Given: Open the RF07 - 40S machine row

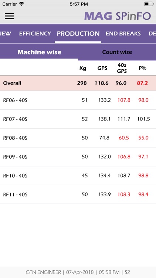Looking at the screenshot, I should pyautogui.click(x=78, y=119).
